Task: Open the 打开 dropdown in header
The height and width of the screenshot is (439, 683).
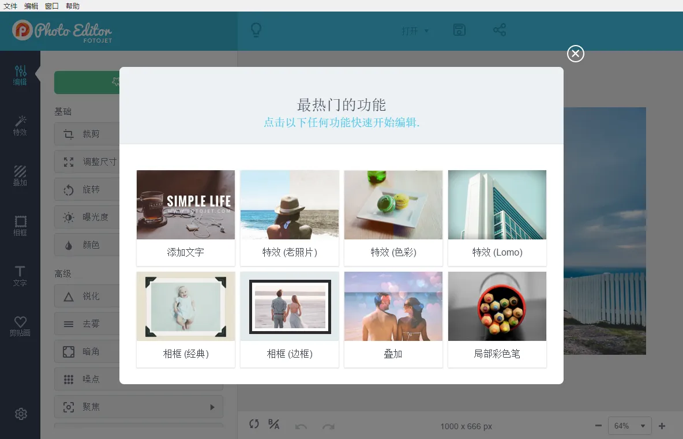Action: [415, 31]
